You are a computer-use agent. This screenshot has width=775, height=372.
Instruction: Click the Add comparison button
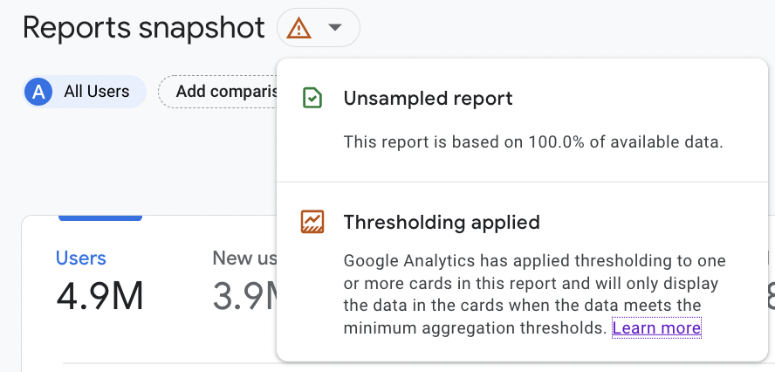click(218, 92)
